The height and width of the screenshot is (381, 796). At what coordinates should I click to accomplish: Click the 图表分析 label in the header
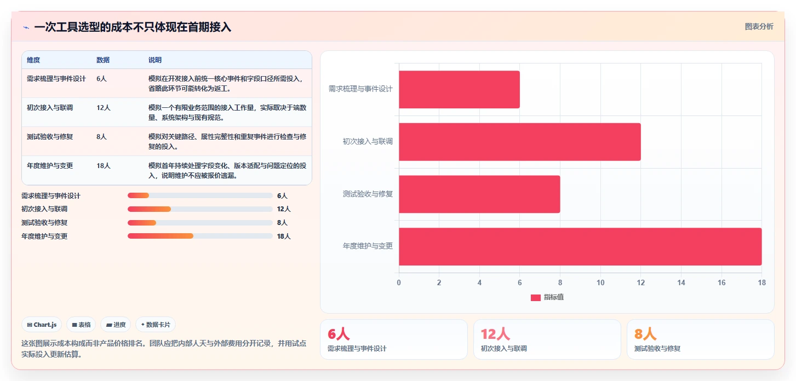pyautogui.click(x=759, y=26)
